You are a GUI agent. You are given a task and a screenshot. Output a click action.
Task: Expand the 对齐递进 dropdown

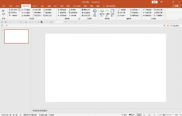30,13
